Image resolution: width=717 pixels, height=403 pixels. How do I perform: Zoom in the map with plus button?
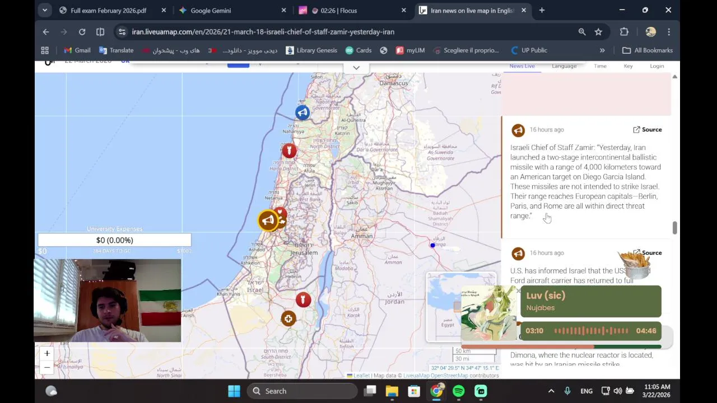click(47, 353)
